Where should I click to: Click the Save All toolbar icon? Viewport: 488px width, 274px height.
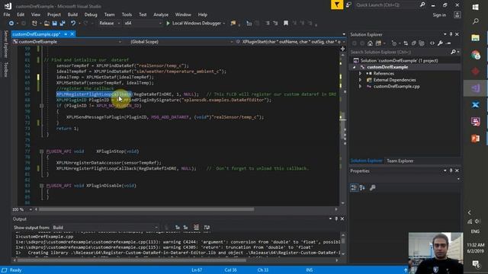(x=63, y=24)
